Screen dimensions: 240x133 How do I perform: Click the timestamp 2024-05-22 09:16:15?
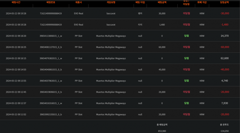16,58
